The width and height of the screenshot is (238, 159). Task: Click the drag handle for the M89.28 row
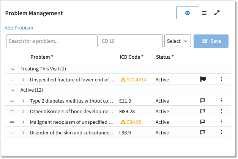click(12, 111)
